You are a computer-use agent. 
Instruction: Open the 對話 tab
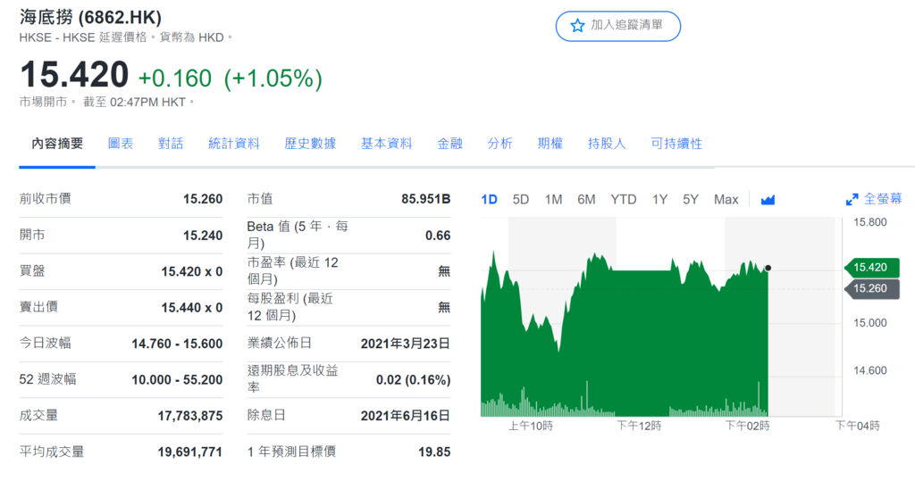pos(171,144)
